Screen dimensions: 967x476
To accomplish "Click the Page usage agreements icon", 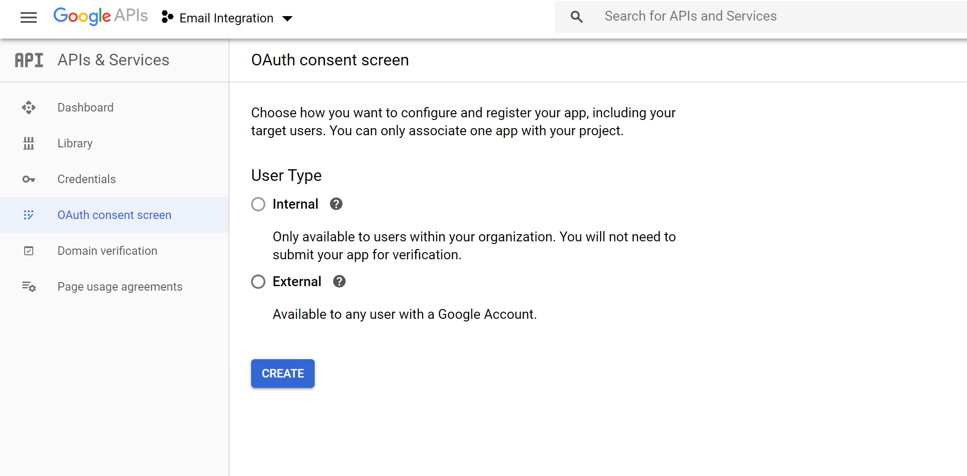I will coord(29,287).
